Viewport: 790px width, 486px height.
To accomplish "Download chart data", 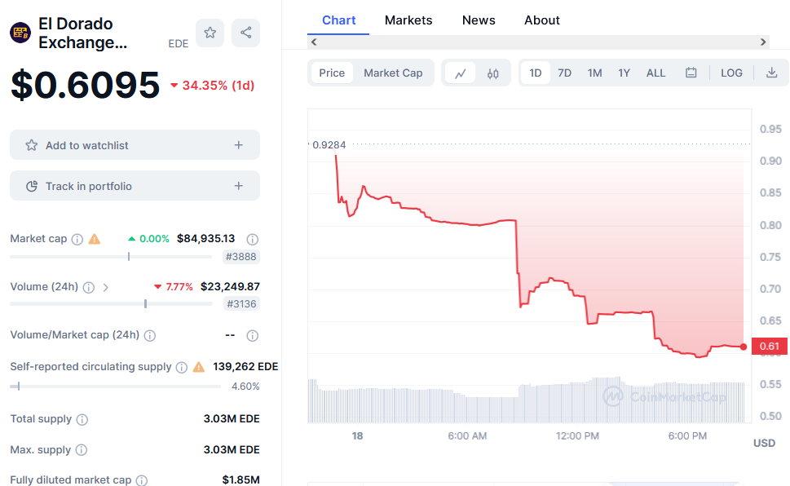I will click(x=771, y=73).
